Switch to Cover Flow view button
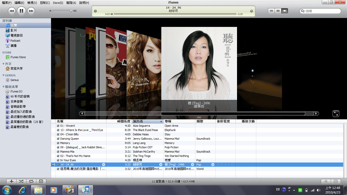Viewport: 347px width, 195px height. 285,11
